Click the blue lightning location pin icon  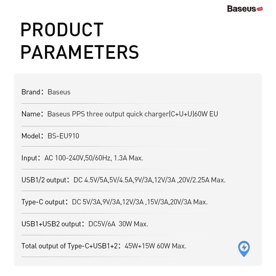[x=244, y=248]
